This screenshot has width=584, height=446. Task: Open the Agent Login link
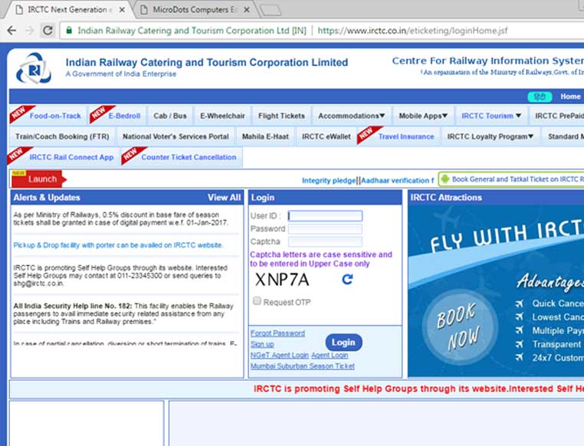pyautogui.click(x=330, y=355)
